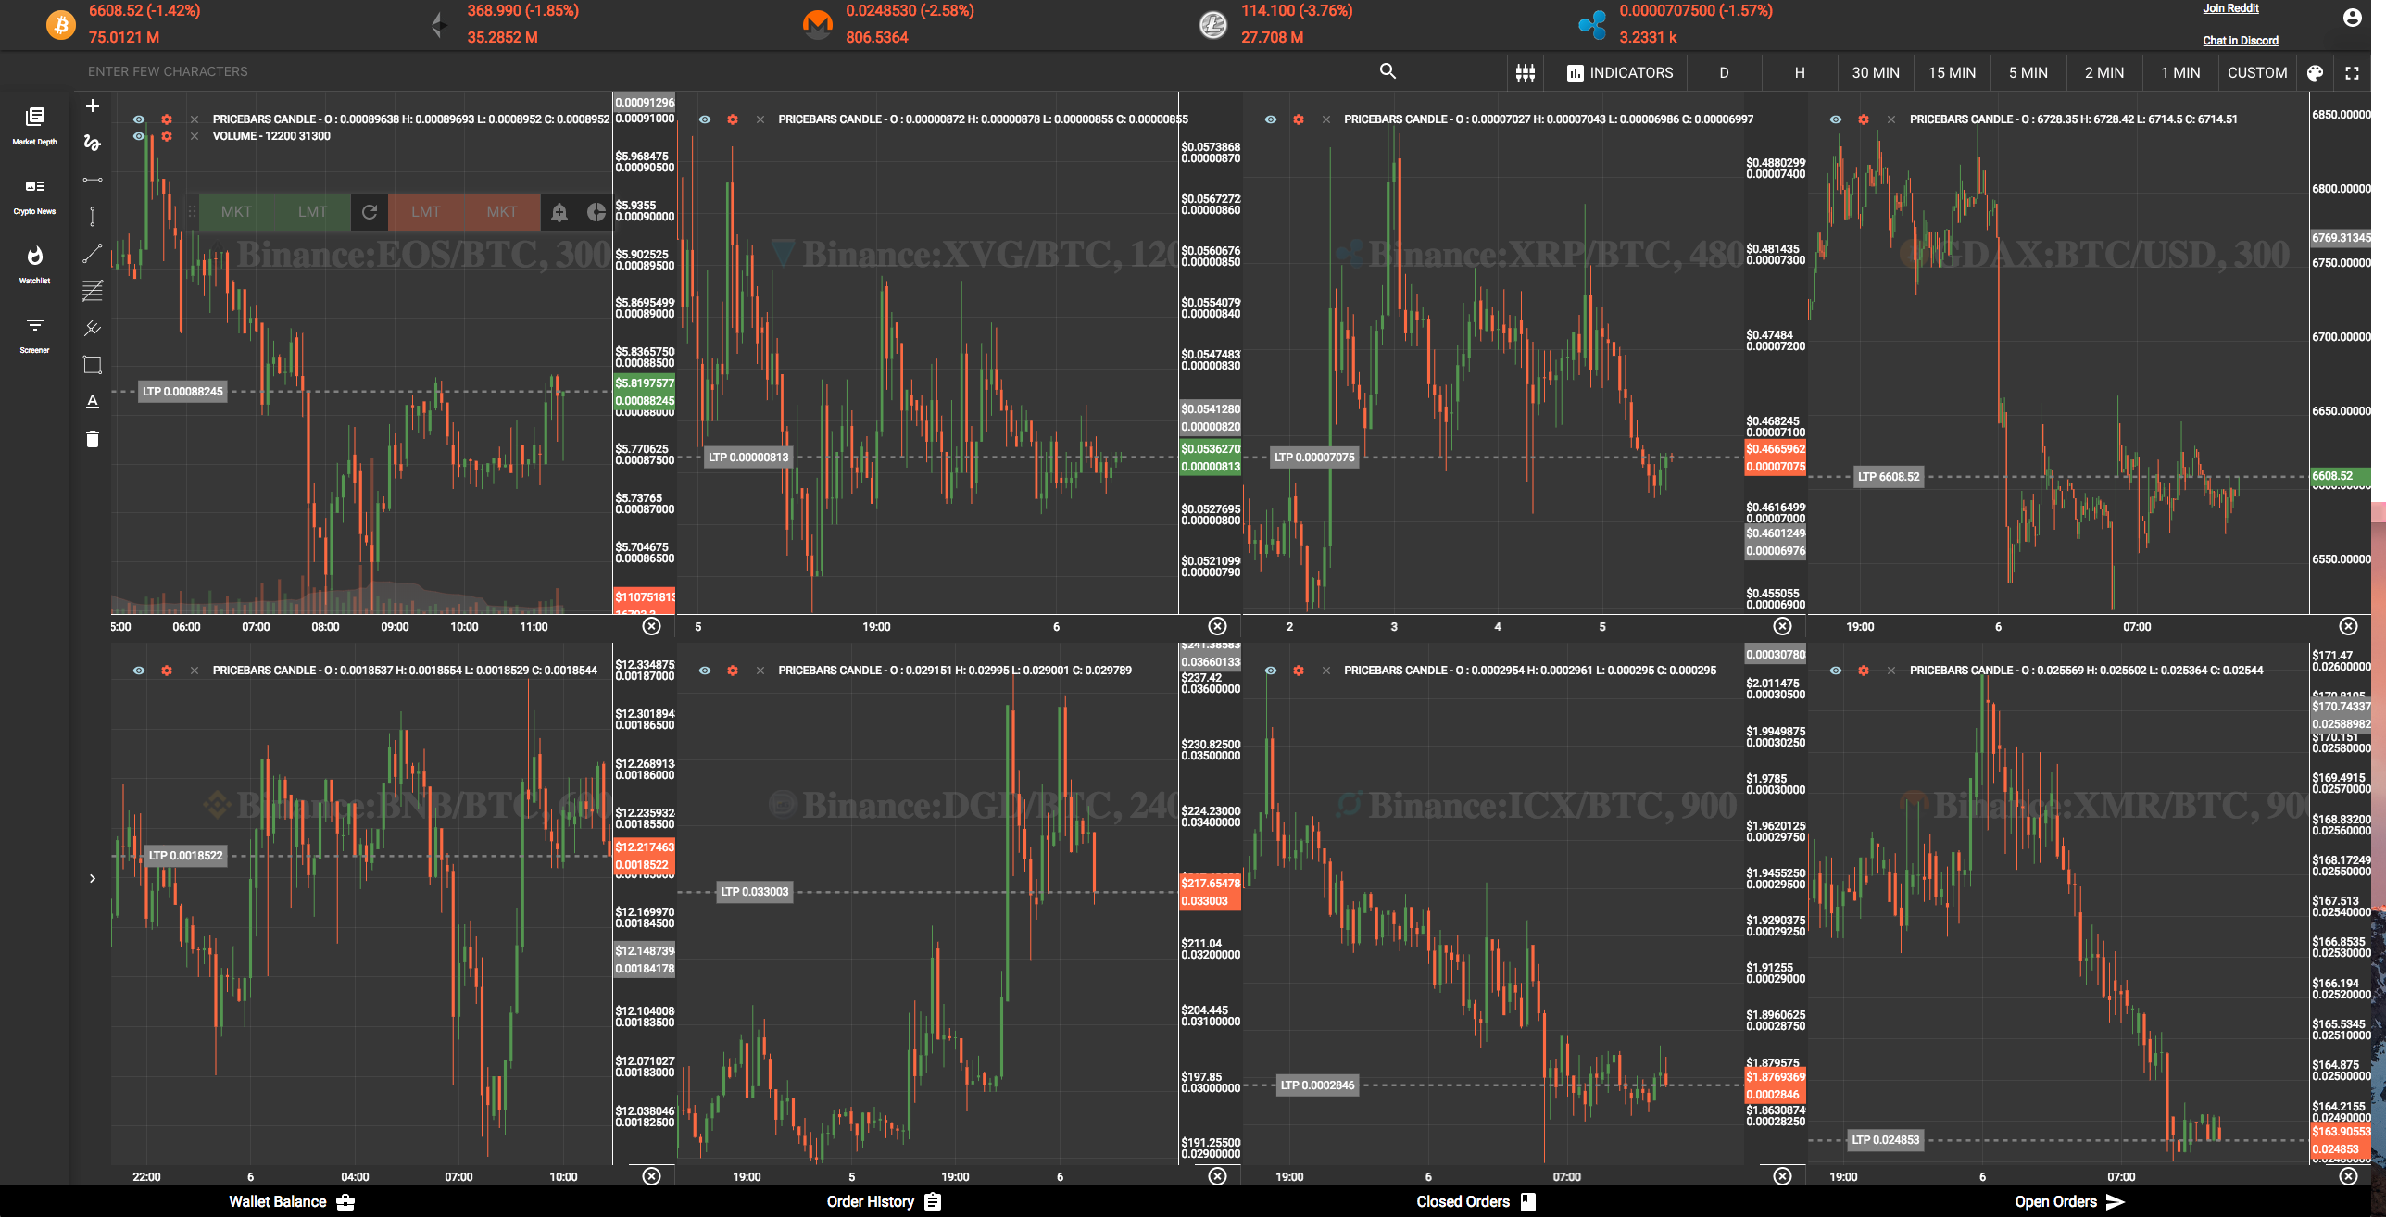Screen dimensions: 2386x1217
Task: Toggle visibility of EOS/BTC pricebars candle
Action: click(139, 119)
